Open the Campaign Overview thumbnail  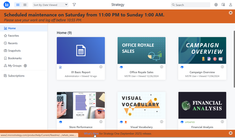[202, 51]
